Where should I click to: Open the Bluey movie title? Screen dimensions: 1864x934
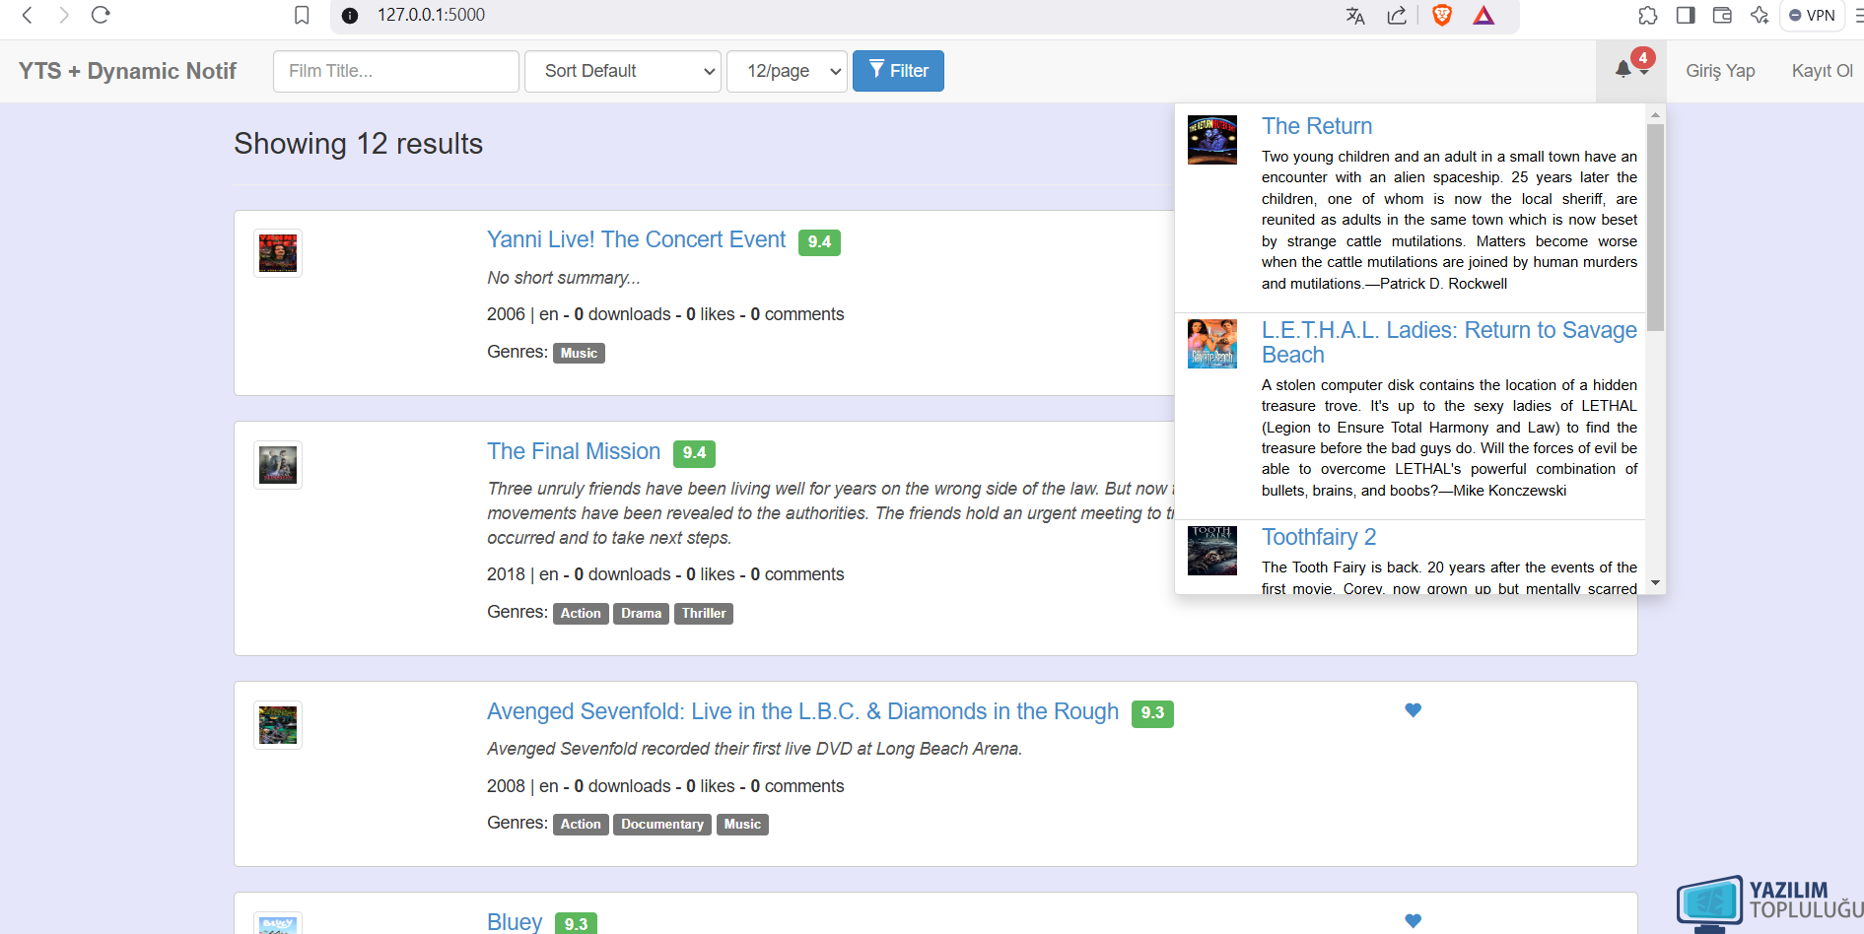(515, 922)
